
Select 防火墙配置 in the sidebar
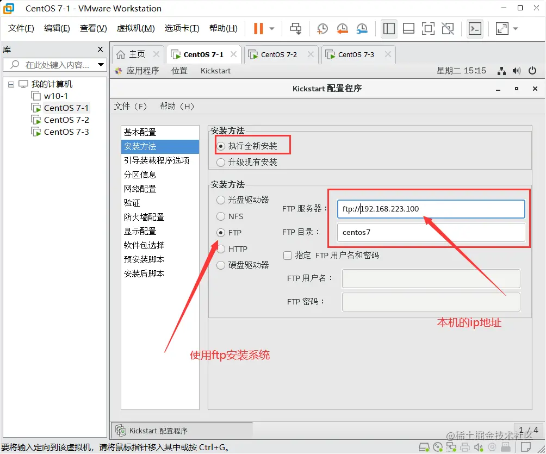[160, 217]
